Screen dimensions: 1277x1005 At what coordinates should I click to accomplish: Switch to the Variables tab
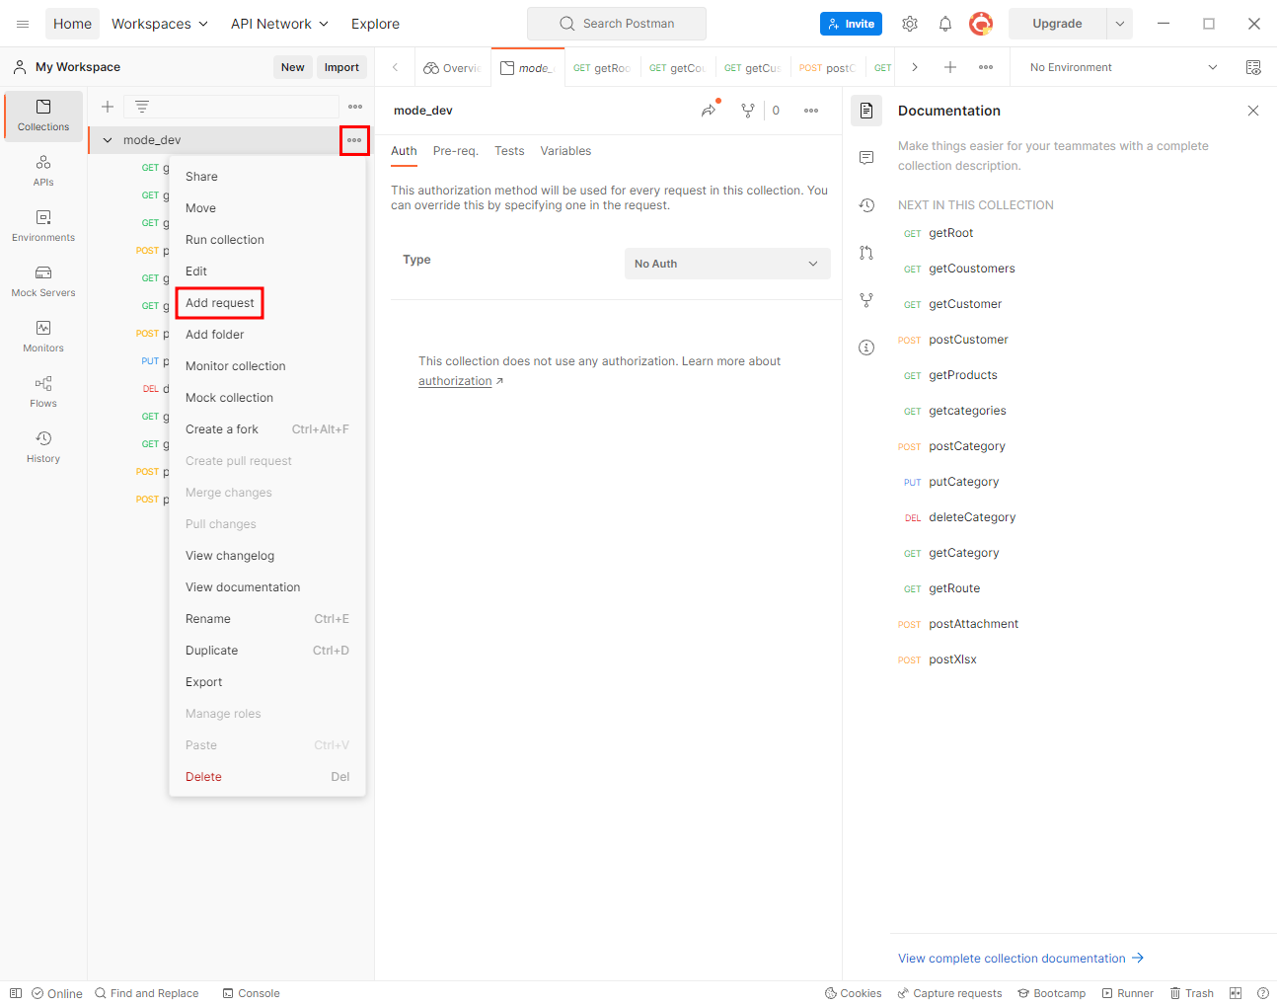click(565, 151)
